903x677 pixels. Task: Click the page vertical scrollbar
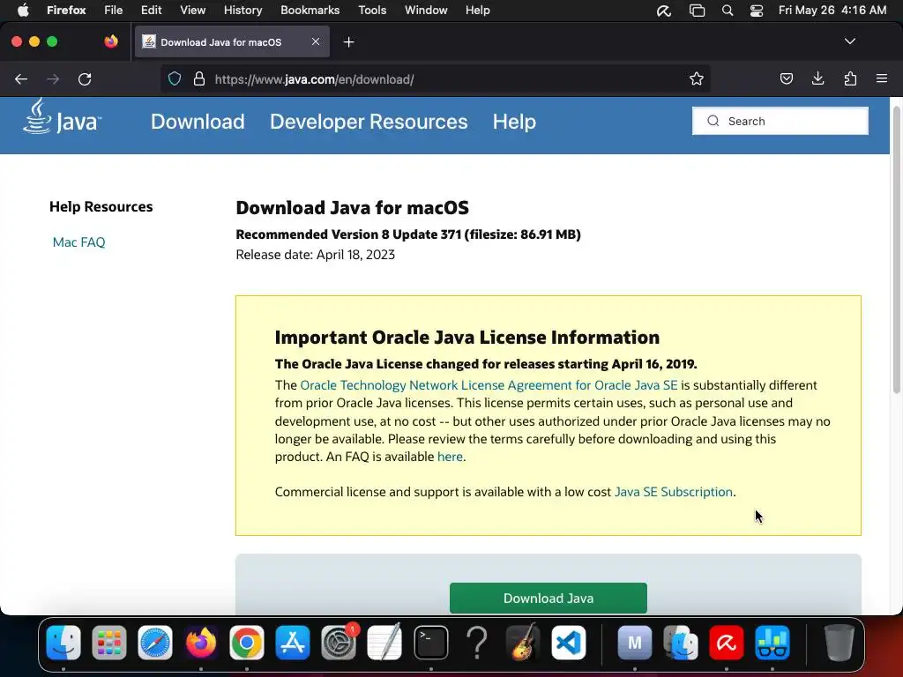tap(896, 251)
